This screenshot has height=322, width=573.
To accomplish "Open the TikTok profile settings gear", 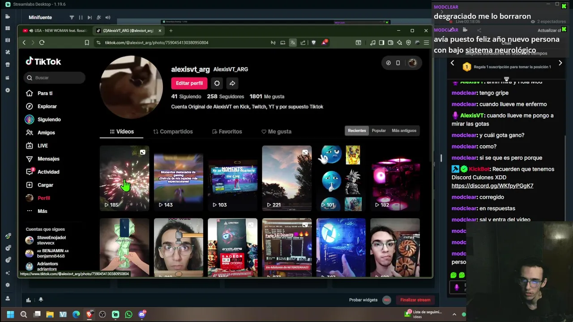I will pyautogui.click(x=217, y=83).
